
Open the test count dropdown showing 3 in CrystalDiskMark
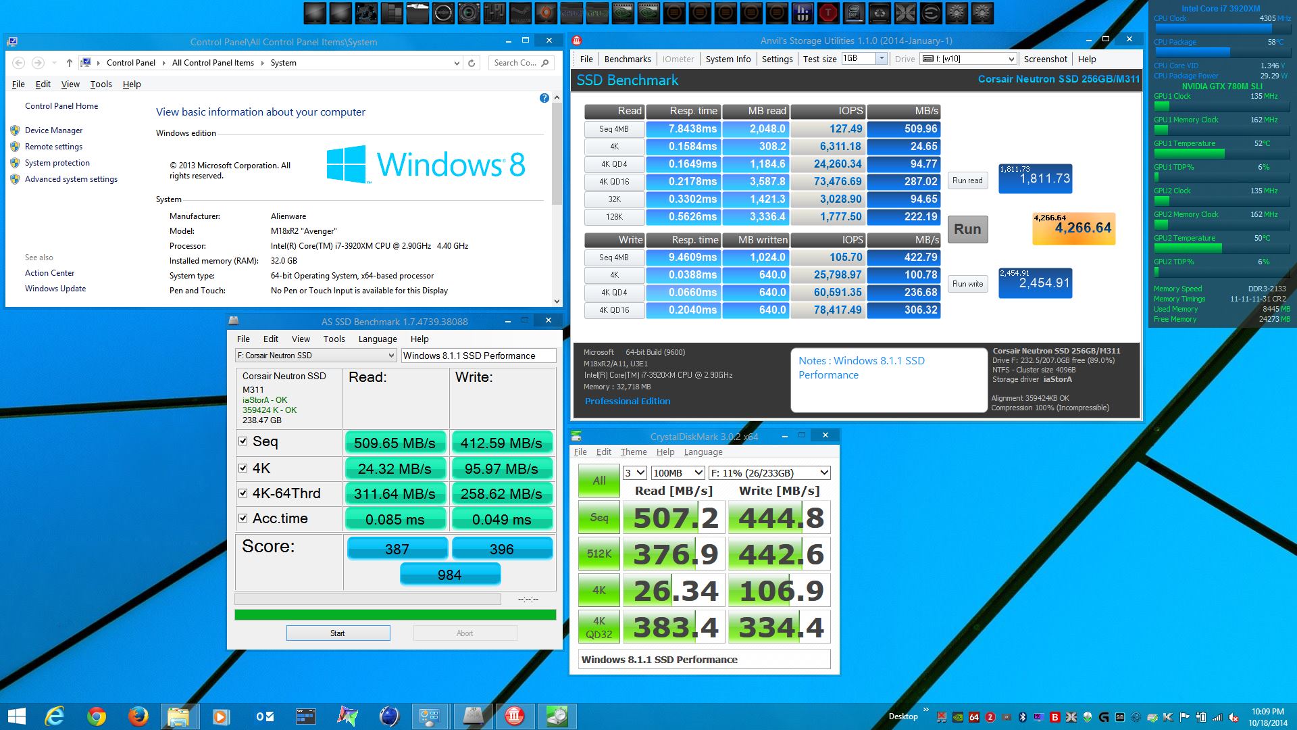(x=634, y=473)
